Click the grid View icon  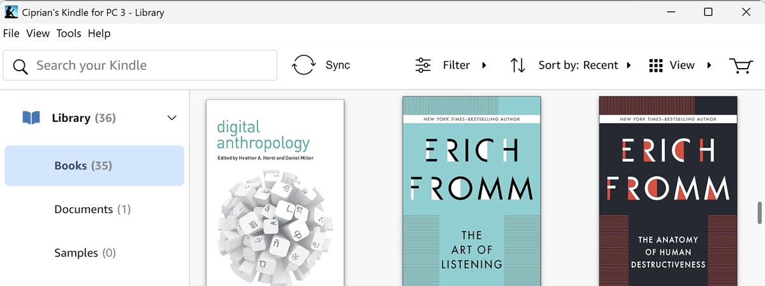tap(656, 65)
